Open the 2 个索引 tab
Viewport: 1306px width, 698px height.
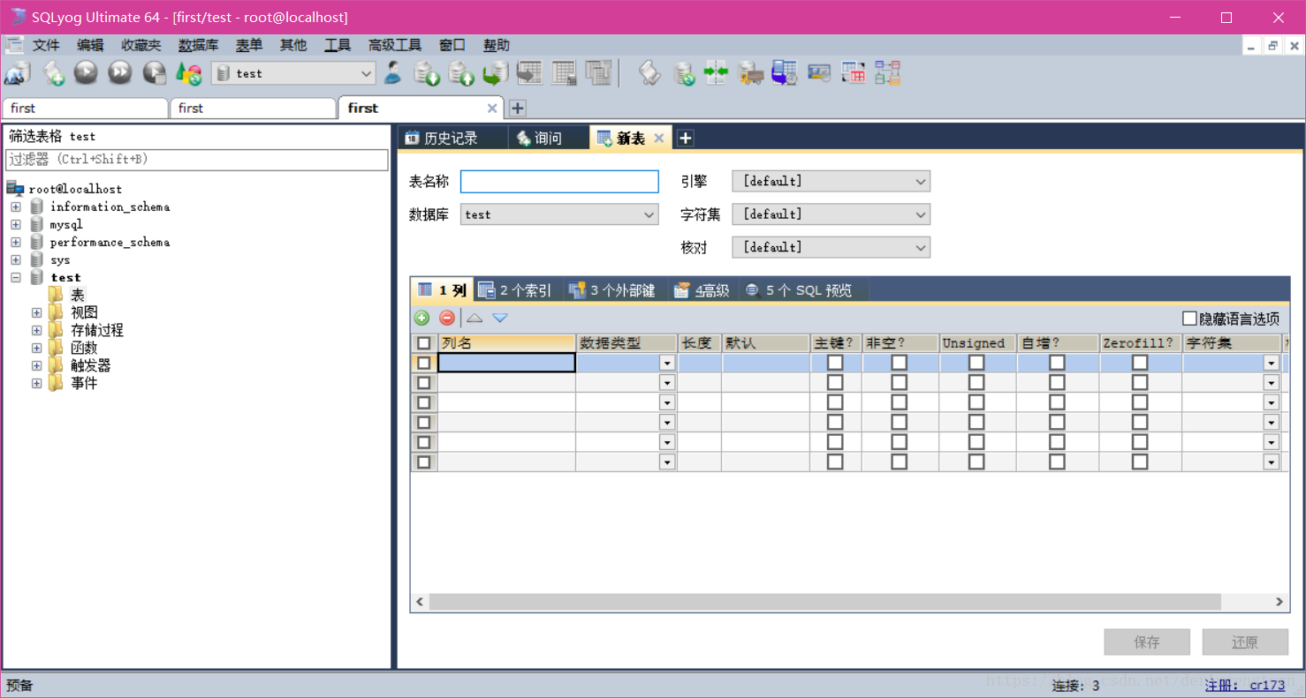[x=514, y=290]
